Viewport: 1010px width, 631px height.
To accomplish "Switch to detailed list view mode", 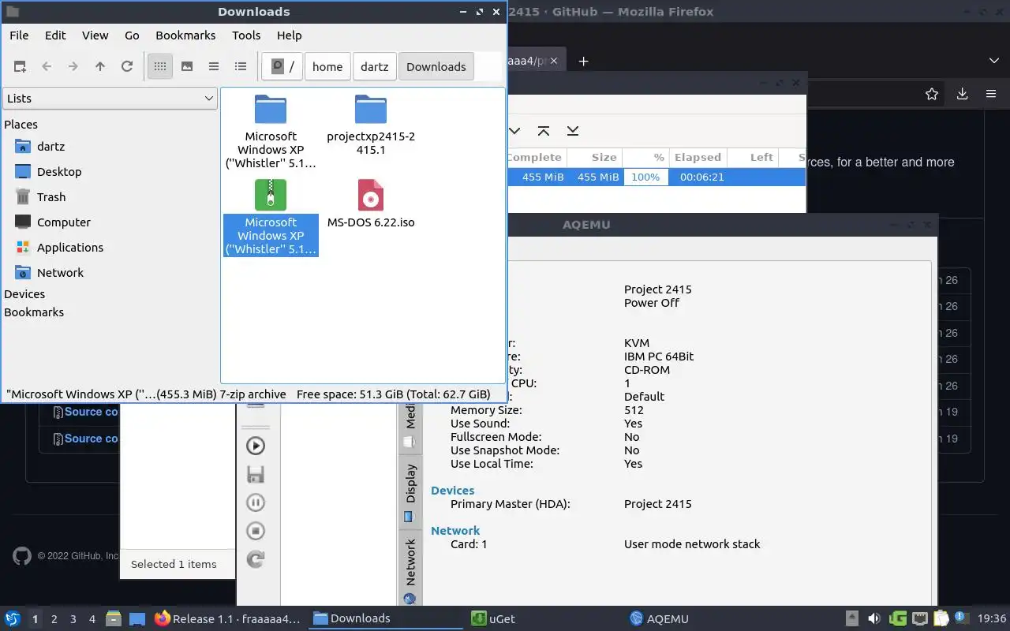I will click(x=241, y=67).
